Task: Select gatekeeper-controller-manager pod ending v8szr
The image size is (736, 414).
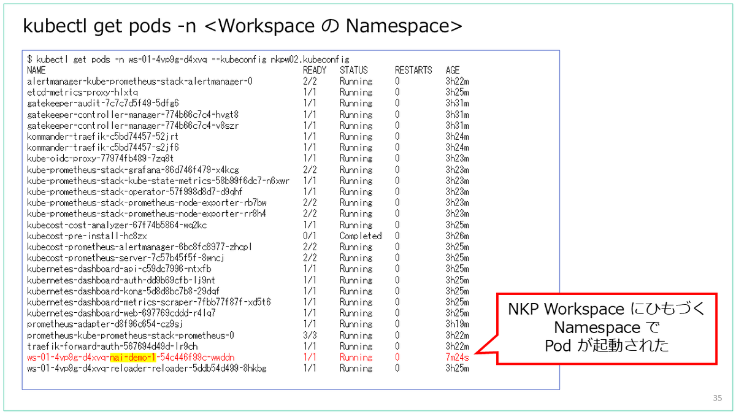Action: point(133,126)
